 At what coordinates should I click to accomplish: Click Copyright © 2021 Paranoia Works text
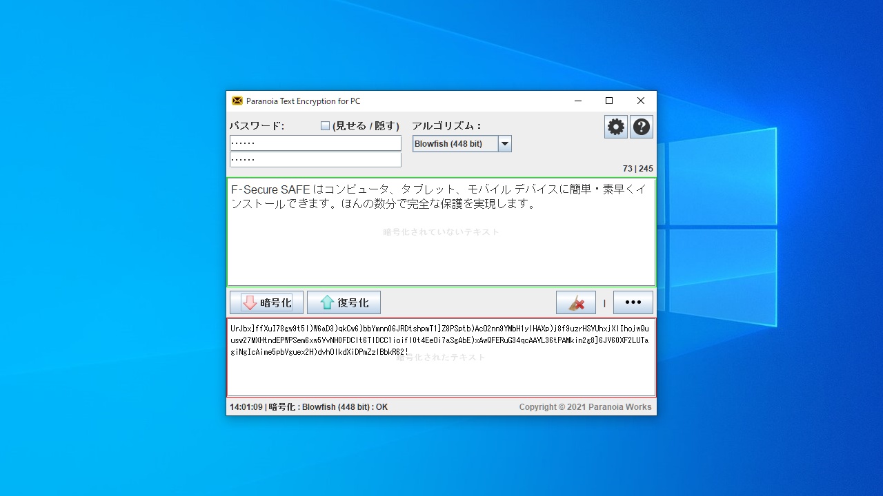tap(585, 407)
